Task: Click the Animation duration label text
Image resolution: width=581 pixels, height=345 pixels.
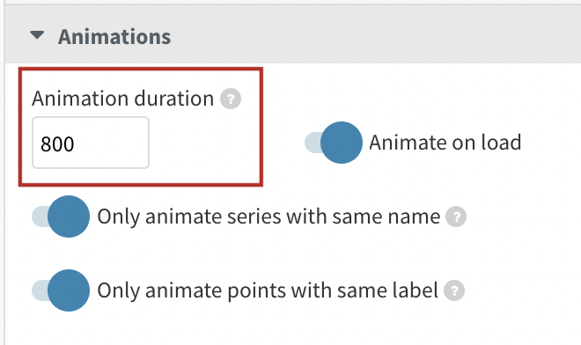Action: tap(122, 99)
